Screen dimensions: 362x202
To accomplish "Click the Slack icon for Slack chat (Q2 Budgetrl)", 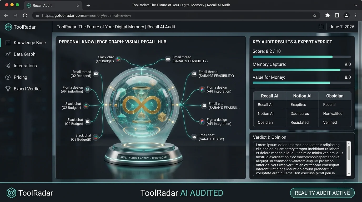I will coord(96,137).
